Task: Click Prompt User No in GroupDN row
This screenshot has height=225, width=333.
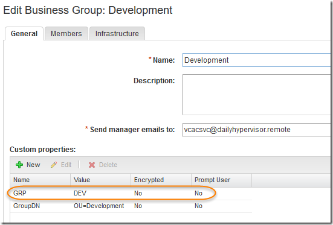Action: (x=199, y=206)
